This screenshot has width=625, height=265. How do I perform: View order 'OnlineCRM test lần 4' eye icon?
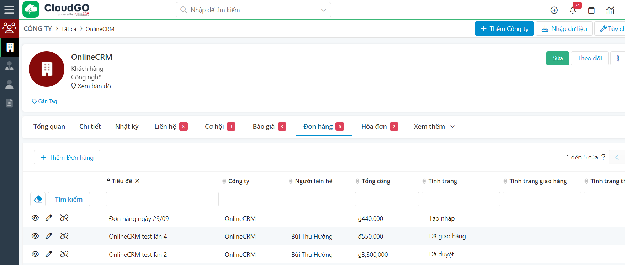point(35,236)
